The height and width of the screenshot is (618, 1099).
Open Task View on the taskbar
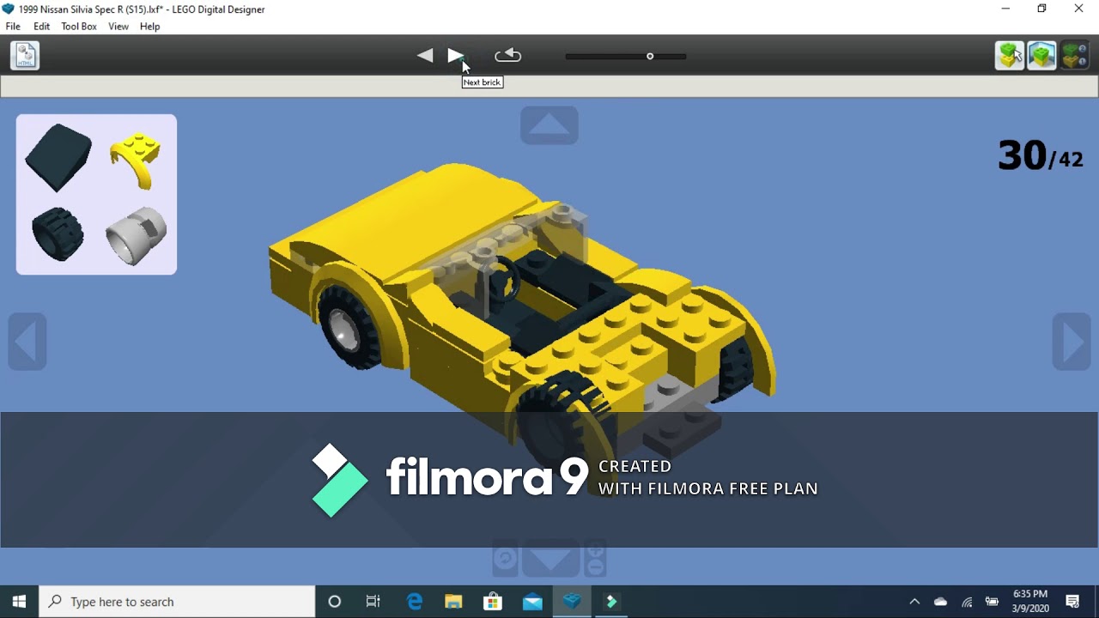373,602
